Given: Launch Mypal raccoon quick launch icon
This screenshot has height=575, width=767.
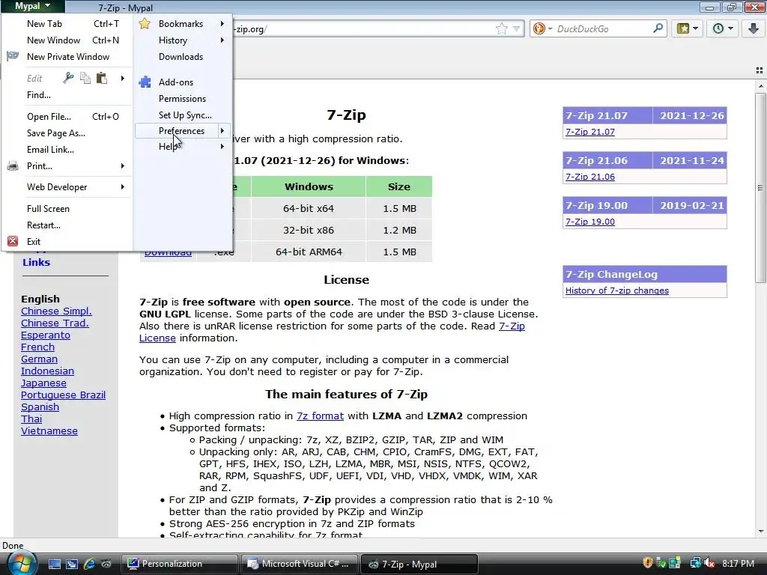Looking at the screenshot, I should (106, 564).
